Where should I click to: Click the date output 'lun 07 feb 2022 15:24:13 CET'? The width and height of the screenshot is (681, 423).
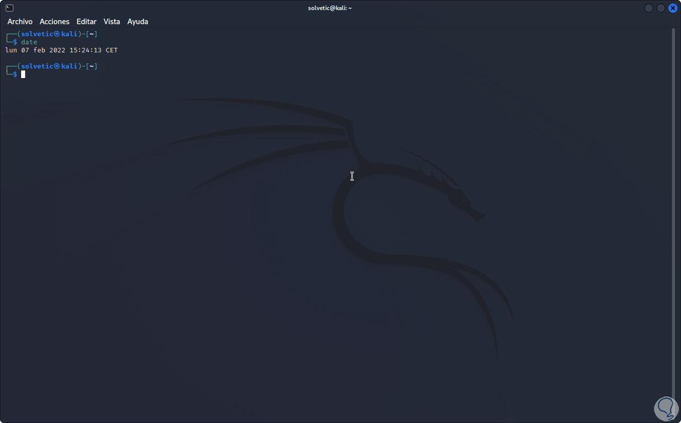pos(61,50)
